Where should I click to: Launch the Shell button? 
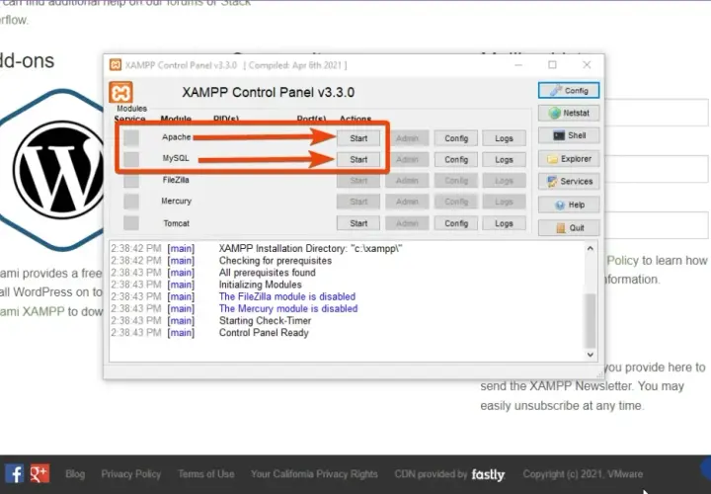click(569, 135)
